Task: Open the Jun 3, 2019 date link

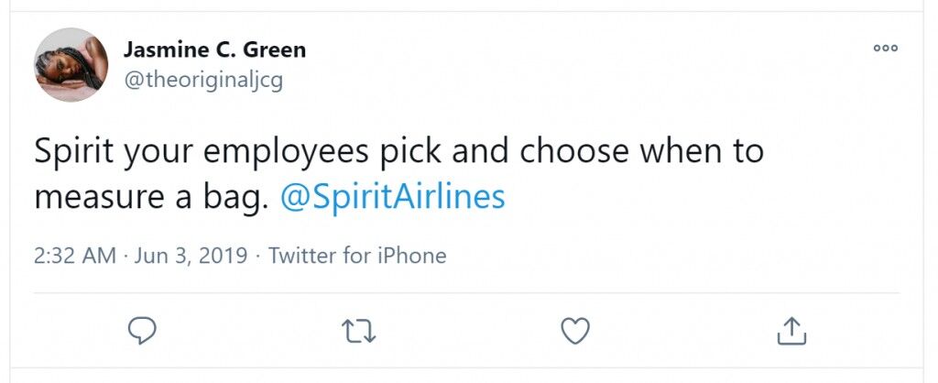Action: 191,256
